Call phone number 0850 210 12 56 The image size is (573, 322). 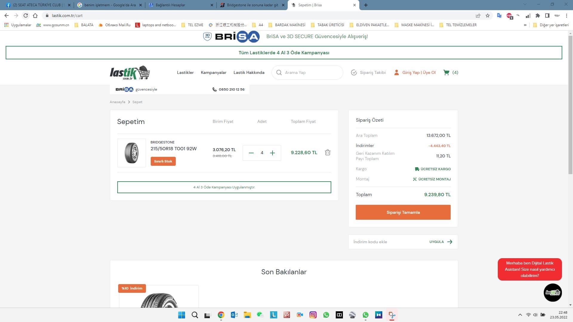(228, 89)
